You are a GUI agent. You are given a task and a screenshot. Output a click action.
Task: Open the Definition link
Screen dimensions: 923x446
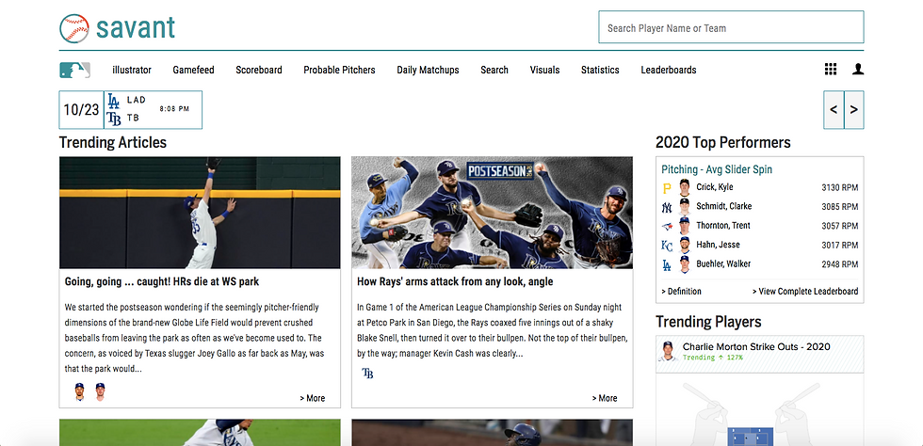point(681,292)
